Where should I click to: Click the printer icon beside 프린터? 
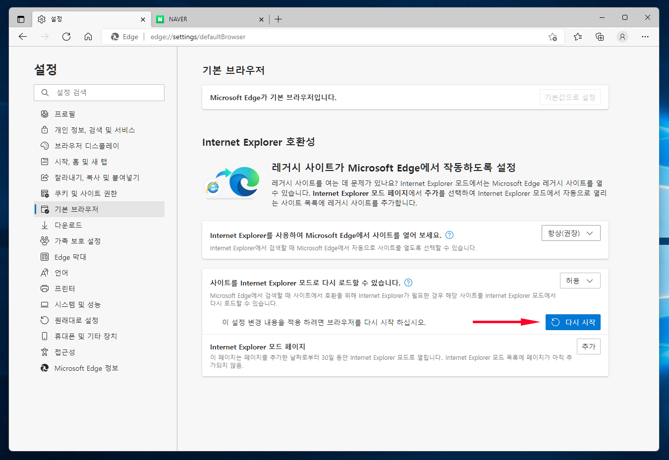point(45,288)
